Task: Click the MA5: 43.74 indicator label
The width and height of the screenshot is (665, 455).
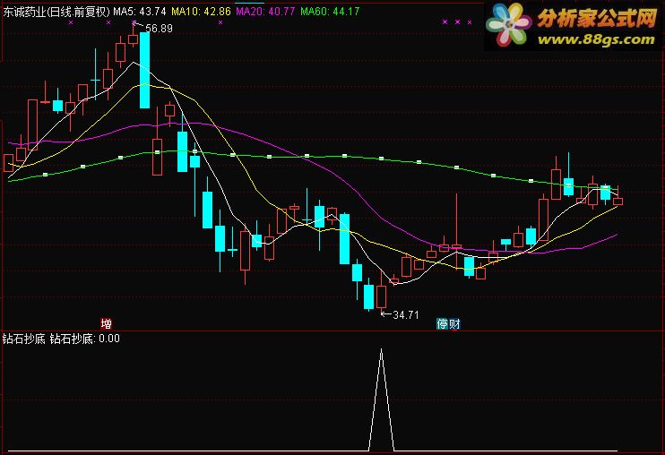Action: click(x=140, y=12)
